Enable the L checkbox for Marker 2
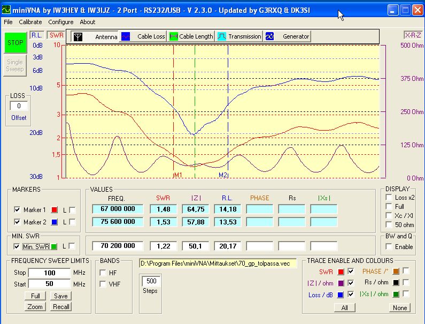The height and width of the screenshot is (324, 425). coord(72,222)
